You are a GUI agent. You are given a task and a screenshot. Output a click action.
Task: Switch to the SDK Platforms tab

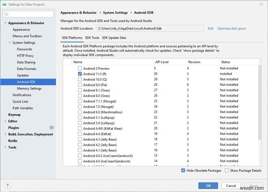tap(72, 38)
